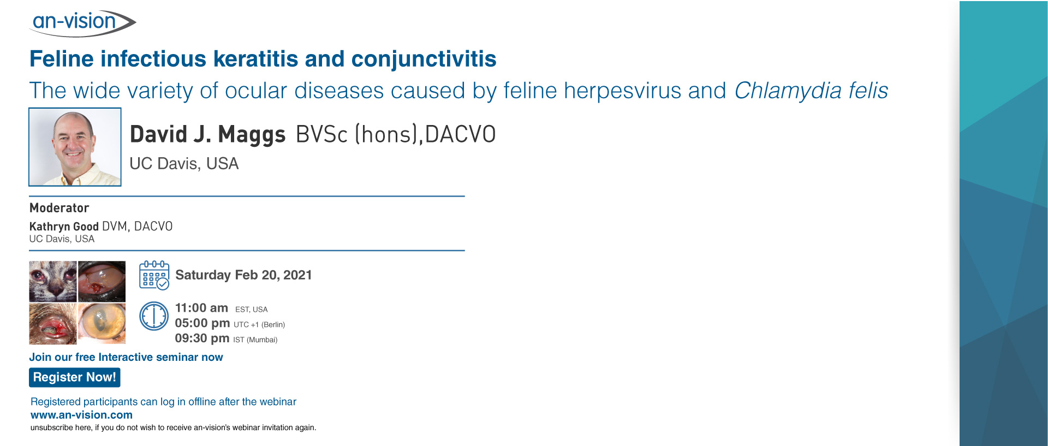Image resolution: width=1048 pixels, height=446 pixels.
Task: Click the speaker name David J. Maggs
Action: (x=207, y=134)
